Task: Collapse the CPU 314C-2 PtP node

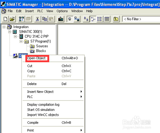Action: [x=15, y=37]
